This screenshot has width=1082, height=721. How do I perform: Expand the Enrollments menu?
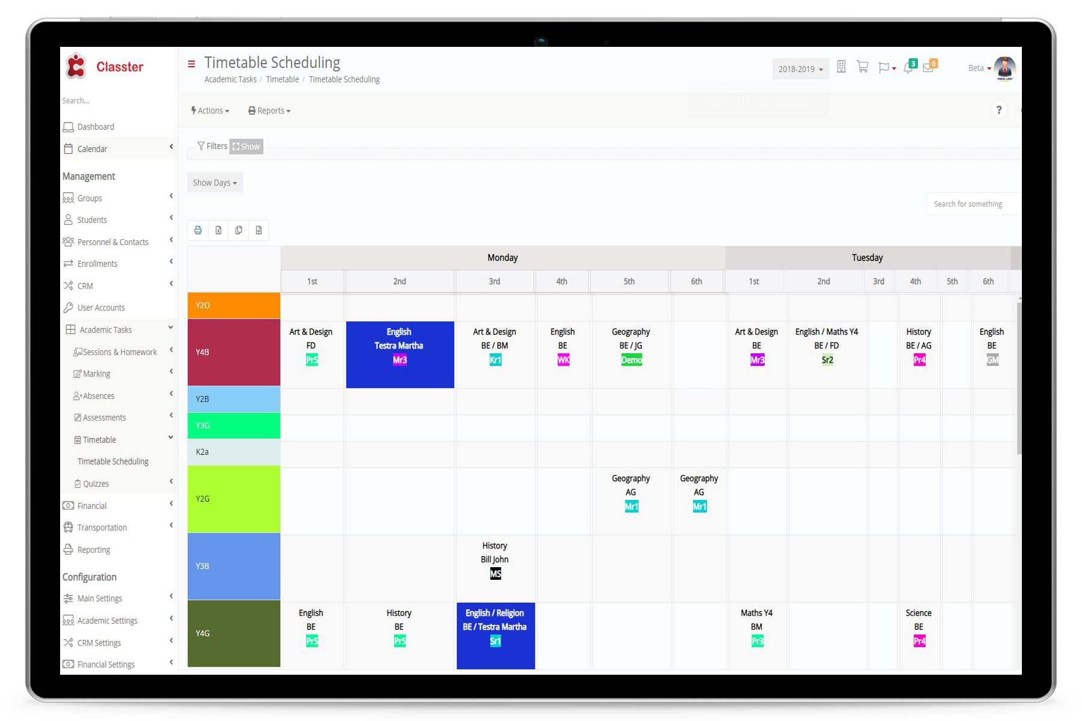coord(118,264)
